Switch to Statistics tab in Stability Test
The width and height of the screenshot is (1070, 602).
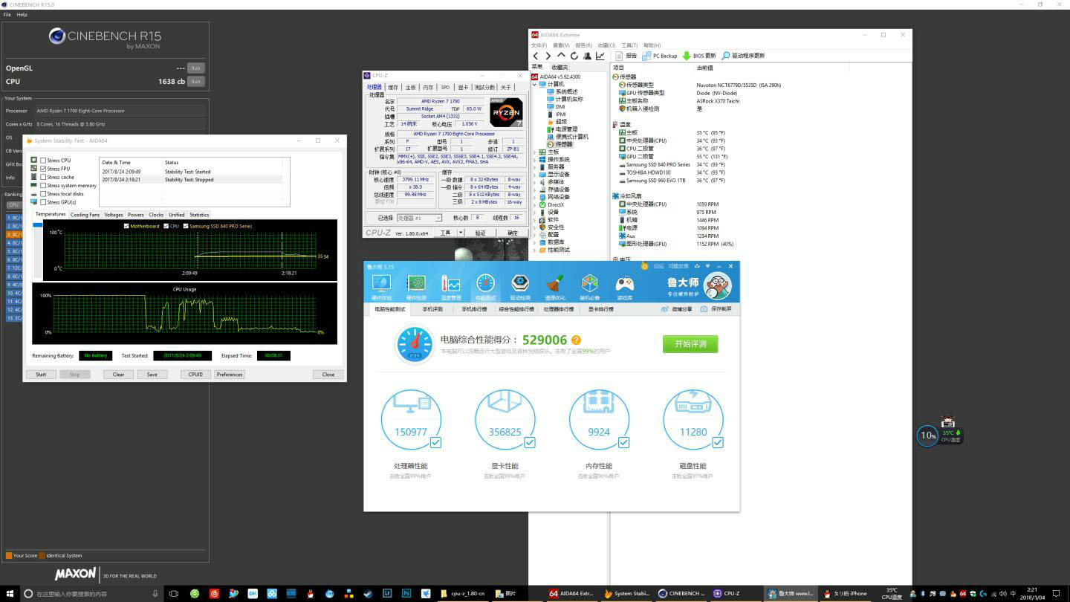coord(199,215)
